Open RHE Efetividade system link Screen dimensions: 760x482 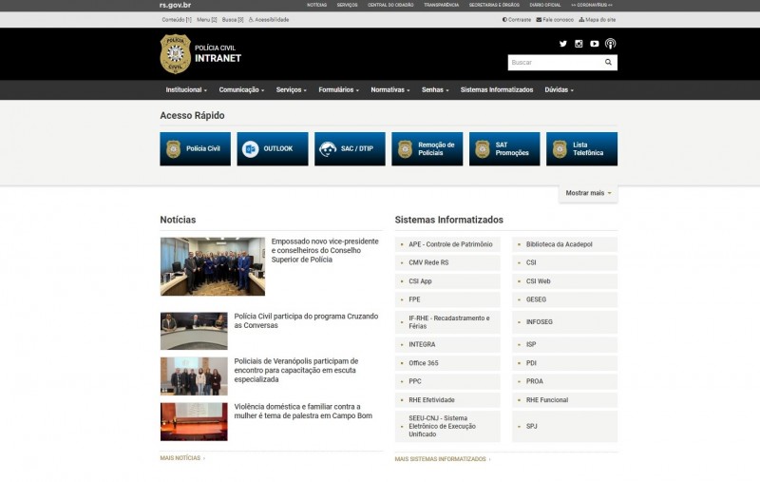point(447,400)
